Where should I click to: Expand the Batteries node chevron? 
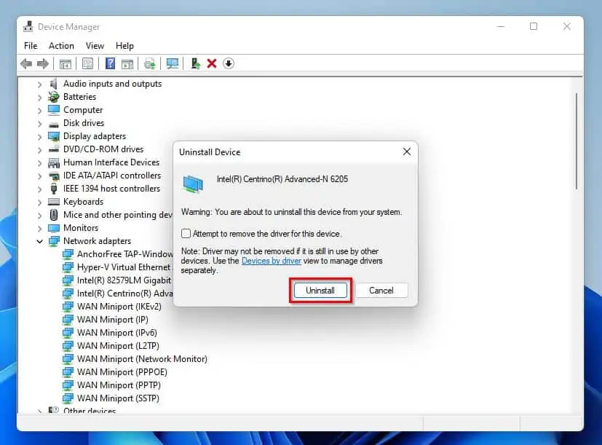pyautogui.click(x=39, y=97)
